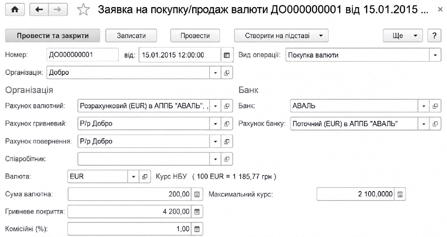Click the Рахунок повернення field Р/р Добро

tap(144, 141)
